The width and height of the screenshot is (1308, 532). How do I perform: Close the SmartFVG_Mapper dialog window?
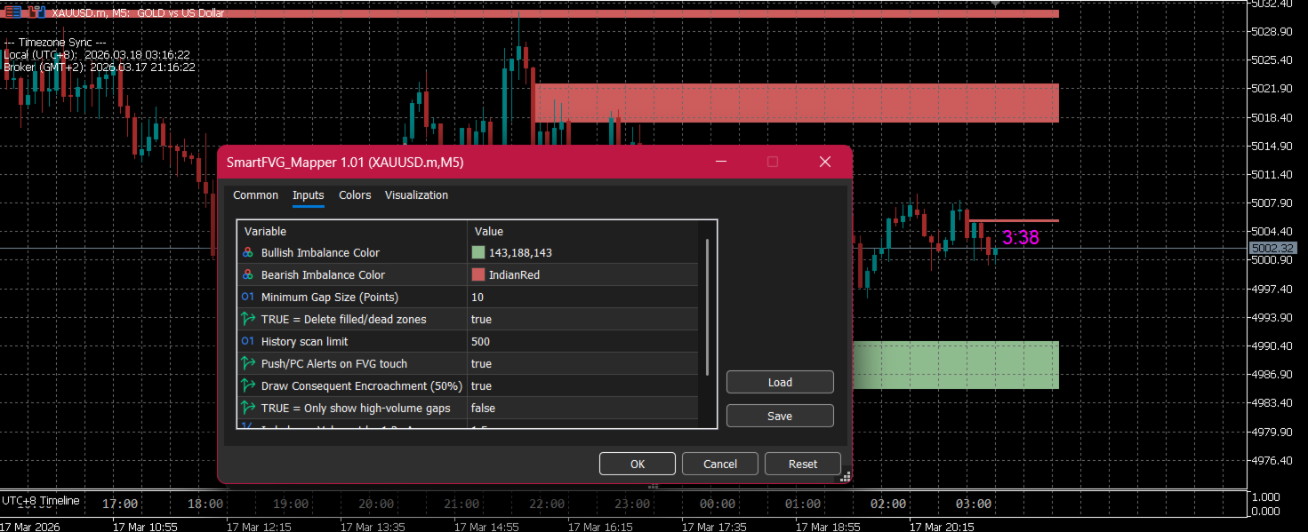825,162
